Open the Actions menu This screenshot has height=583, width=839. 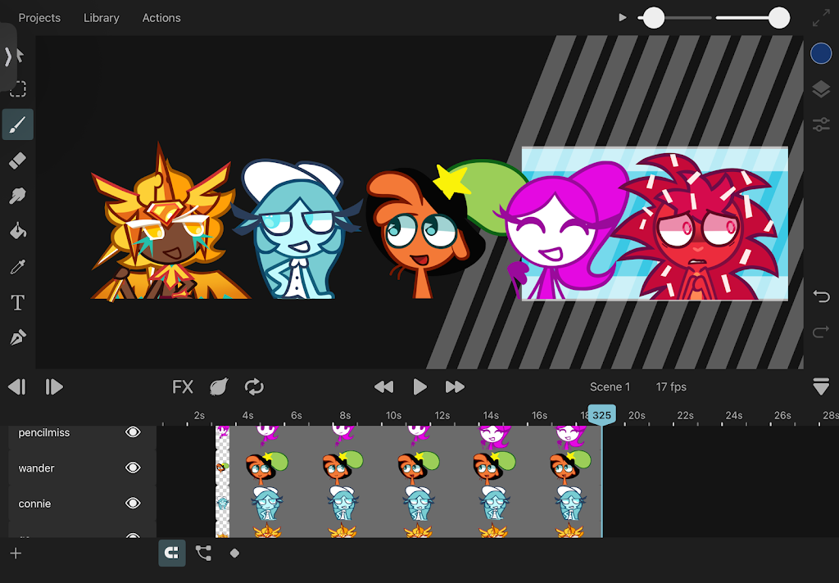coord(161,18)
